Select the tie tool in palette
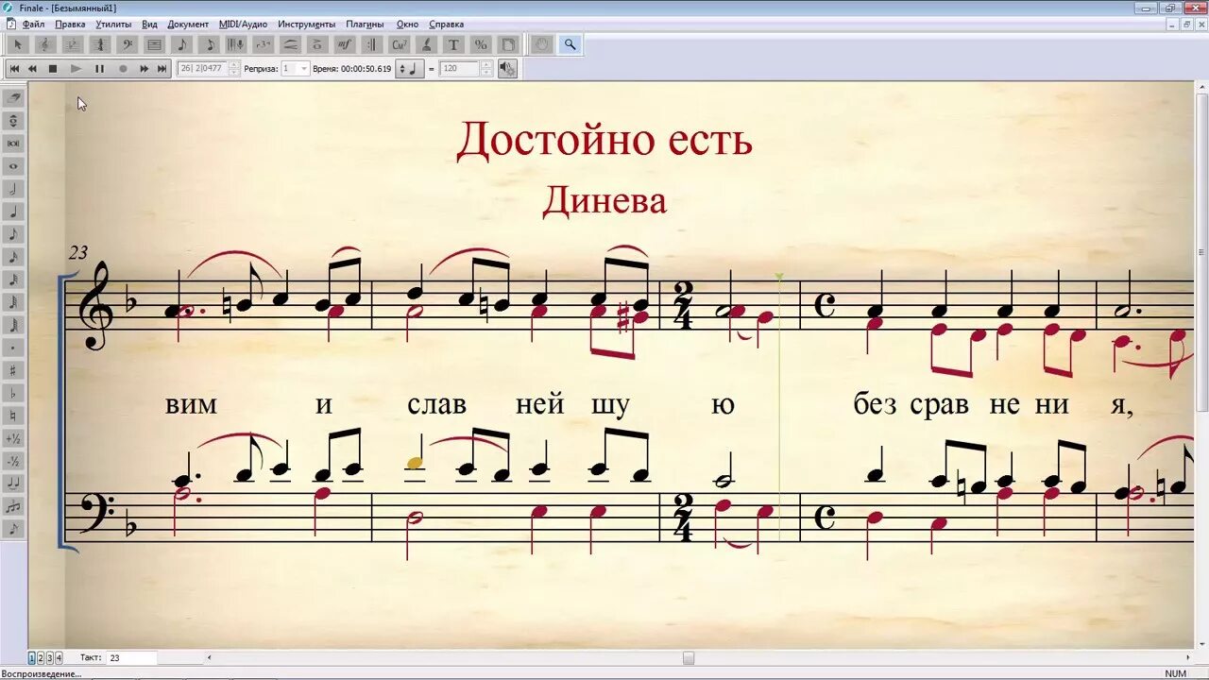The image size is (1209, 680). tap(14, 484)
